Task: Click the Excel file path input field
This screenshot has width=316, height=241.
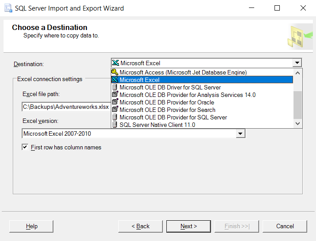Action: click(66, 107)
